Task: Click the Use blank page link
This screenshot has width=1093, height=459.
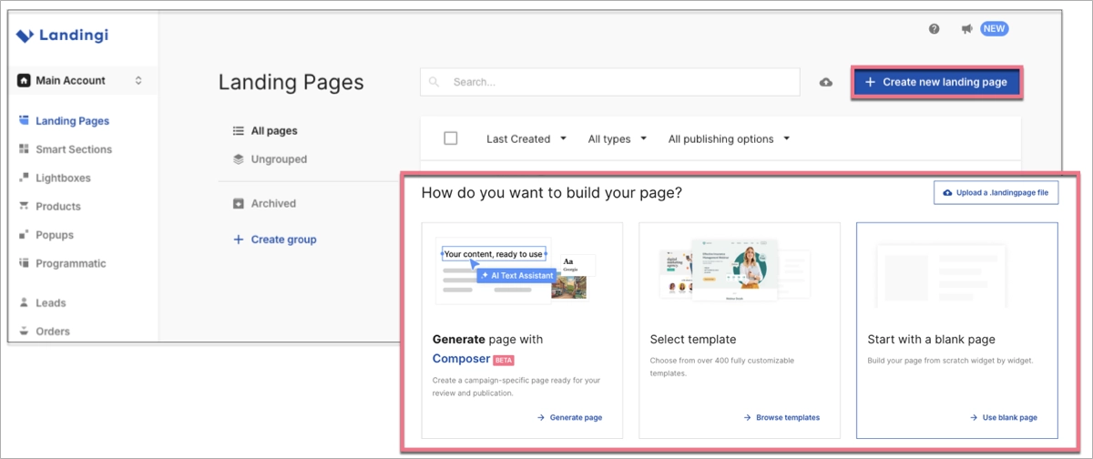Action: (x=1003, y=417)
